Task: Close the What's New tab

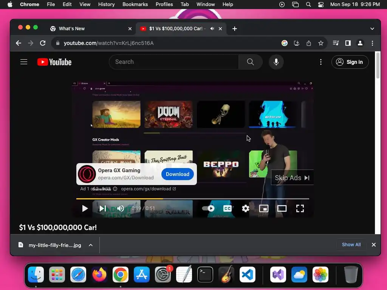Action: [130, 29]
